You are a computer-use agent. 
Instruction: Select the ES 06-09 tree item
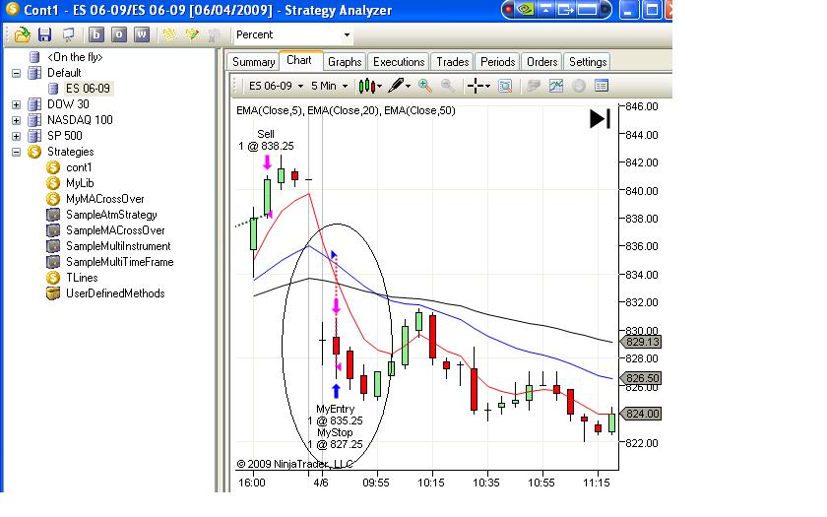coord(88,88)
